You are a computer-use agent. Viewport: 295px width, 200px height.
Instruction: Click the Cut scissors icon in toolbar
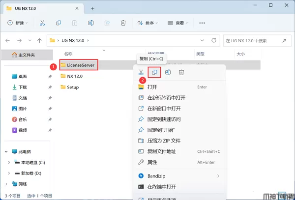(x=42, y=23)
